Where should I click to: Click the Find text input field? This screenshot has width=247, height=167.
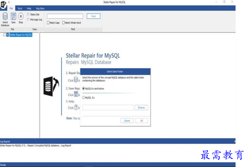tap(65, 16)
